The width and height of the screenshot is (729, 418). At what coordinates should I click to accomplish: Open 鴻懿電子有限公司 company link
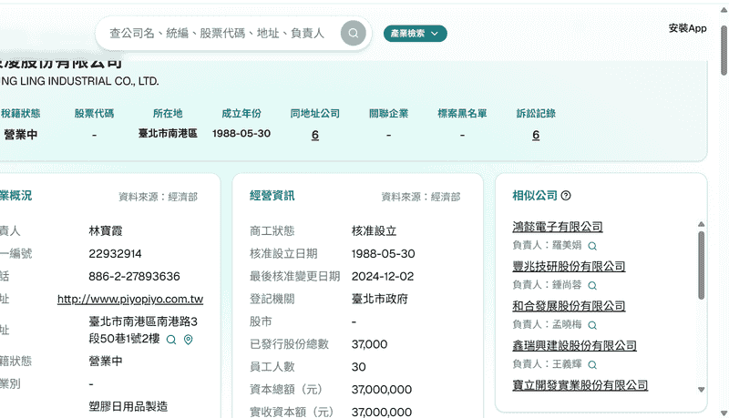558,227
